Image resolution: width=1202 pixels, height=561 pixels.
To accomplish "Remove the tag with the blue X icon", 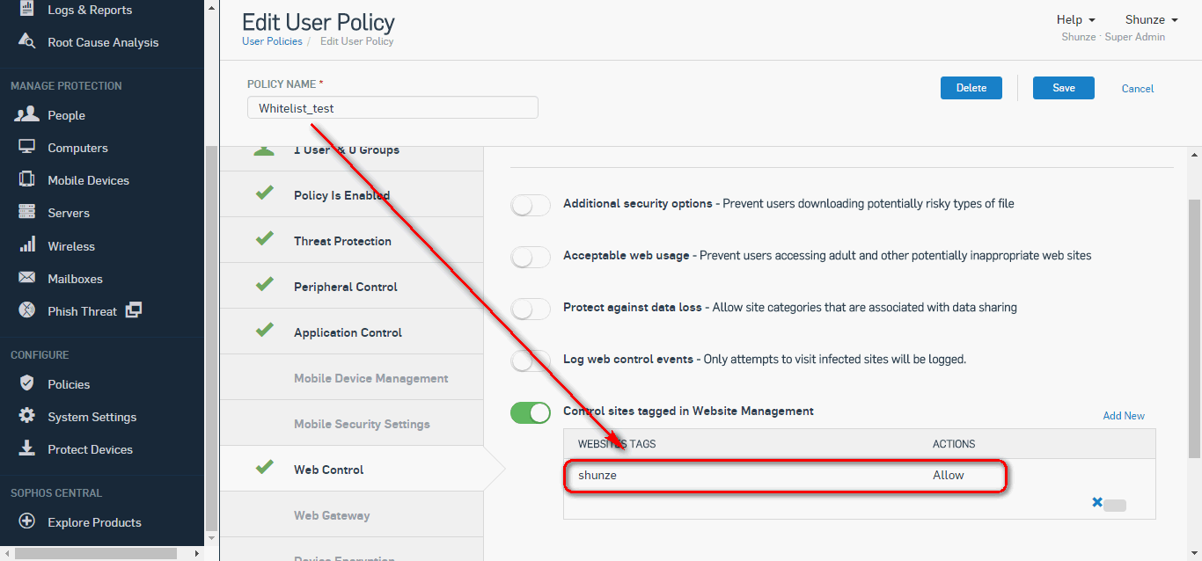I will 1097,502.
